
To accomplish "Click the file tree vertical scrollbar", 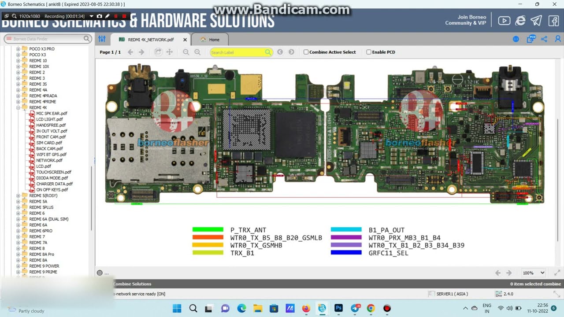I will coord(92,198).
